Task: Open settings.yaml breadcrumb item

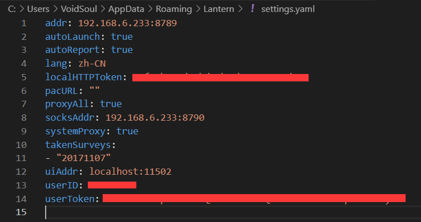Action: (x=288, y=9)
